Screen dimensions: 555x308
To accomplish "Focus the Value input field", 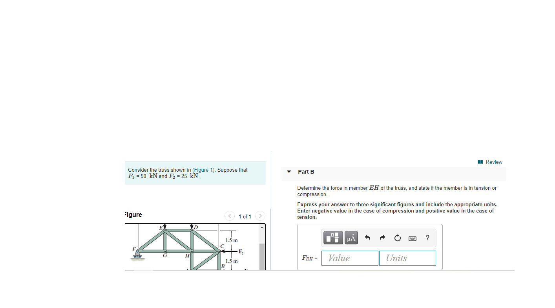I will click(350, 258).
